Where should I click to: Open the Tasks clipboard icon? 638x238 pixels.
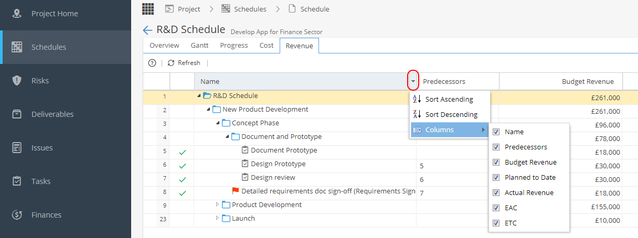click(x=17, y=181)
